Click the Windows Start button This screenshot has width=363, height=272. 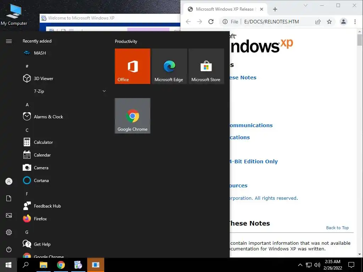9,265
